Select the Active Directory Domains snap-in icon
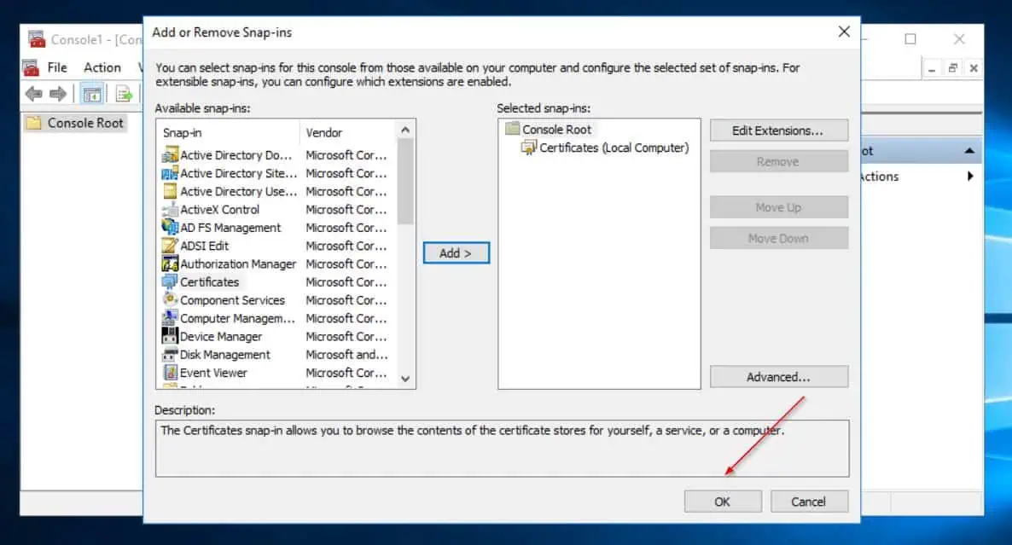This screenshot has width=1012, height=545. tap(170, 154)
